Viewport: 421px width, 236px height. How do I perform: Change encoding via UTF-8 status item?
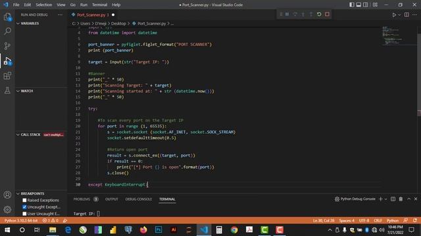[x=364, y=220]
